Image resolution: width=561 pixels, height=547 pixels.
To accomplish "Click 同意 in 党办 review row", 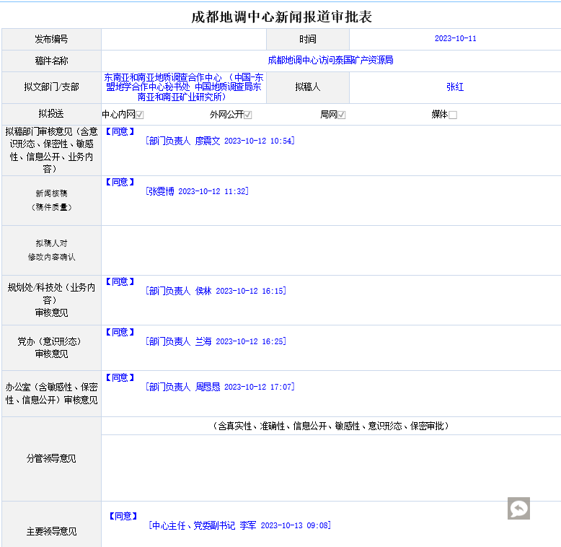I will [x=120, y=332].
